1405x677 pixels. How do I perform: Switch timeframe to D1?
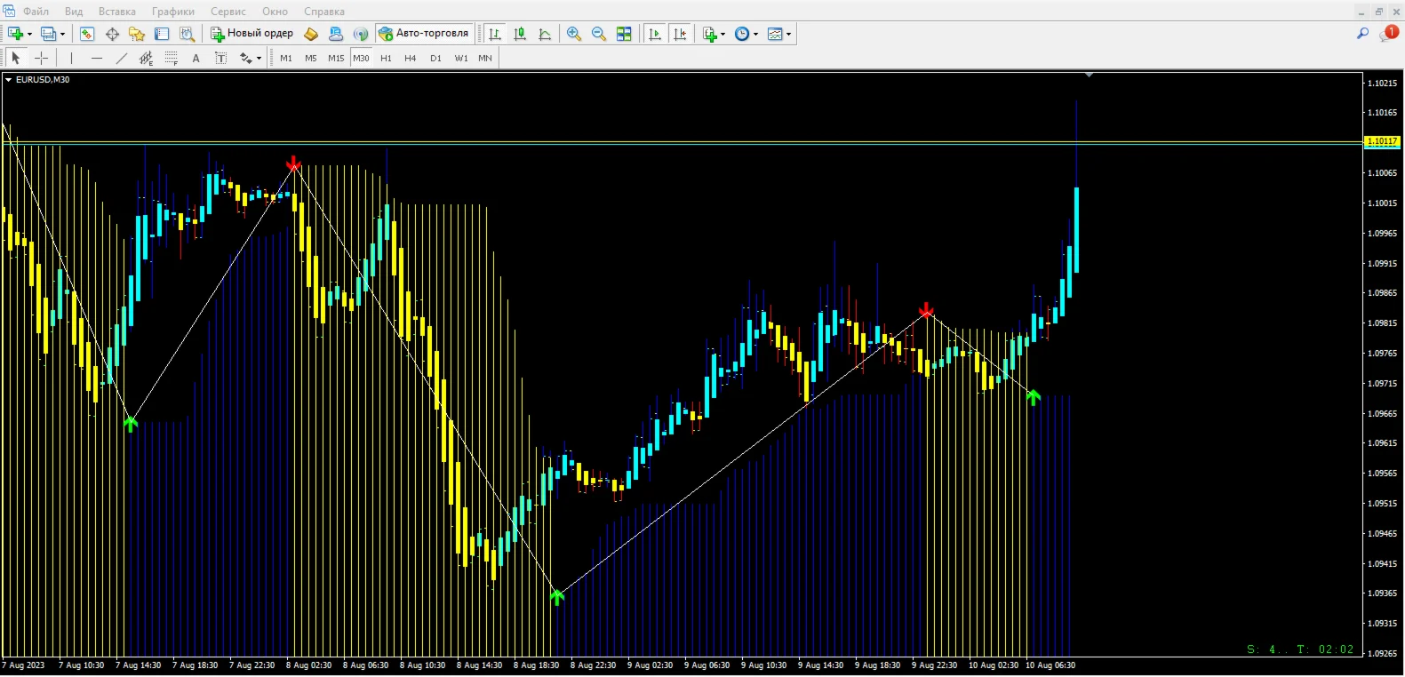435,58
